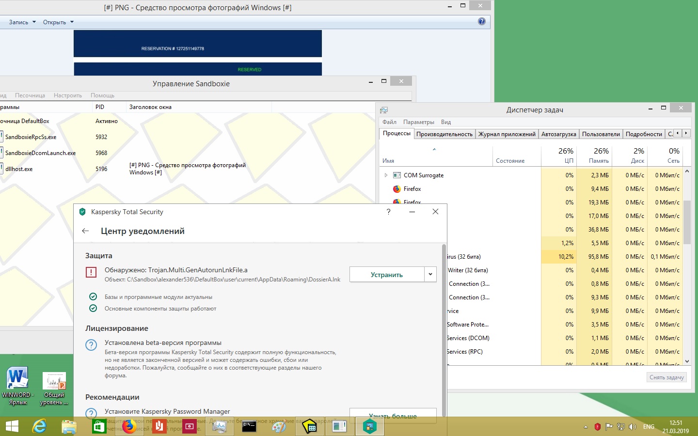
Task: Open 'Параметры' menu in Task Manager
Action: [x=419, y=122]
